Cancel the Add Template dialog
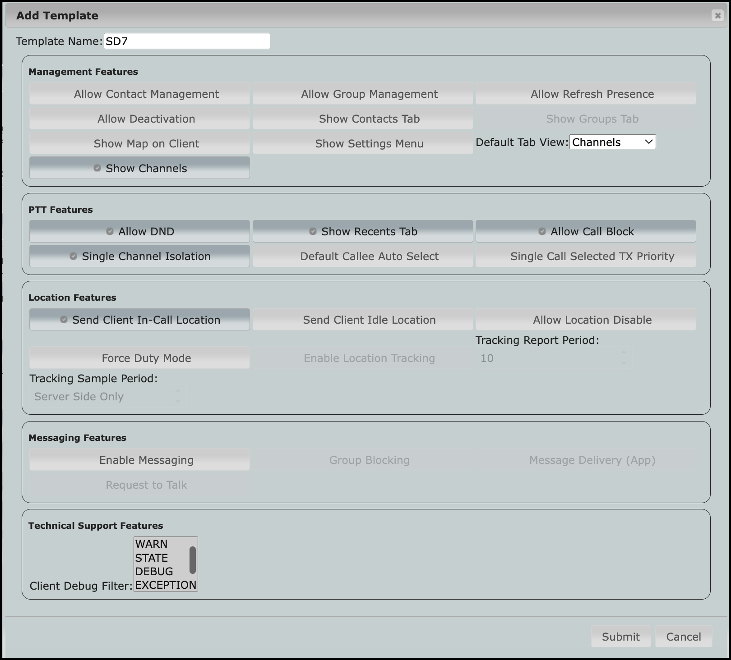 point(684,637)
